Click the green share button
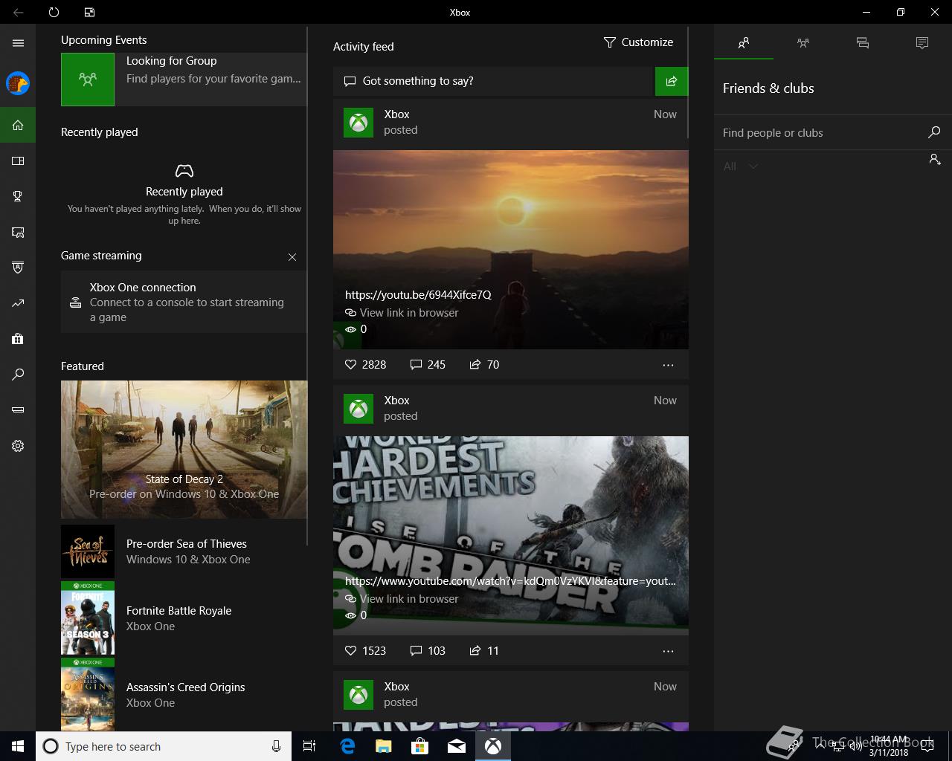The height and width of the screenshot is (761, 952). click(672, 81)
